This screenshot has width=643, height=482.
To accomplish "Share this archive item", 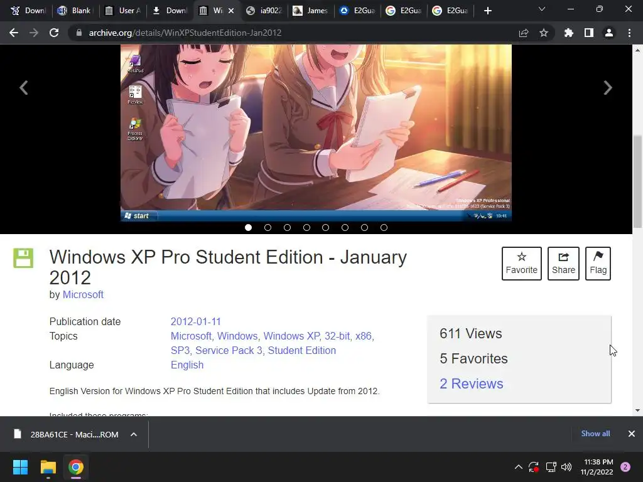I will tap(563, 264).
